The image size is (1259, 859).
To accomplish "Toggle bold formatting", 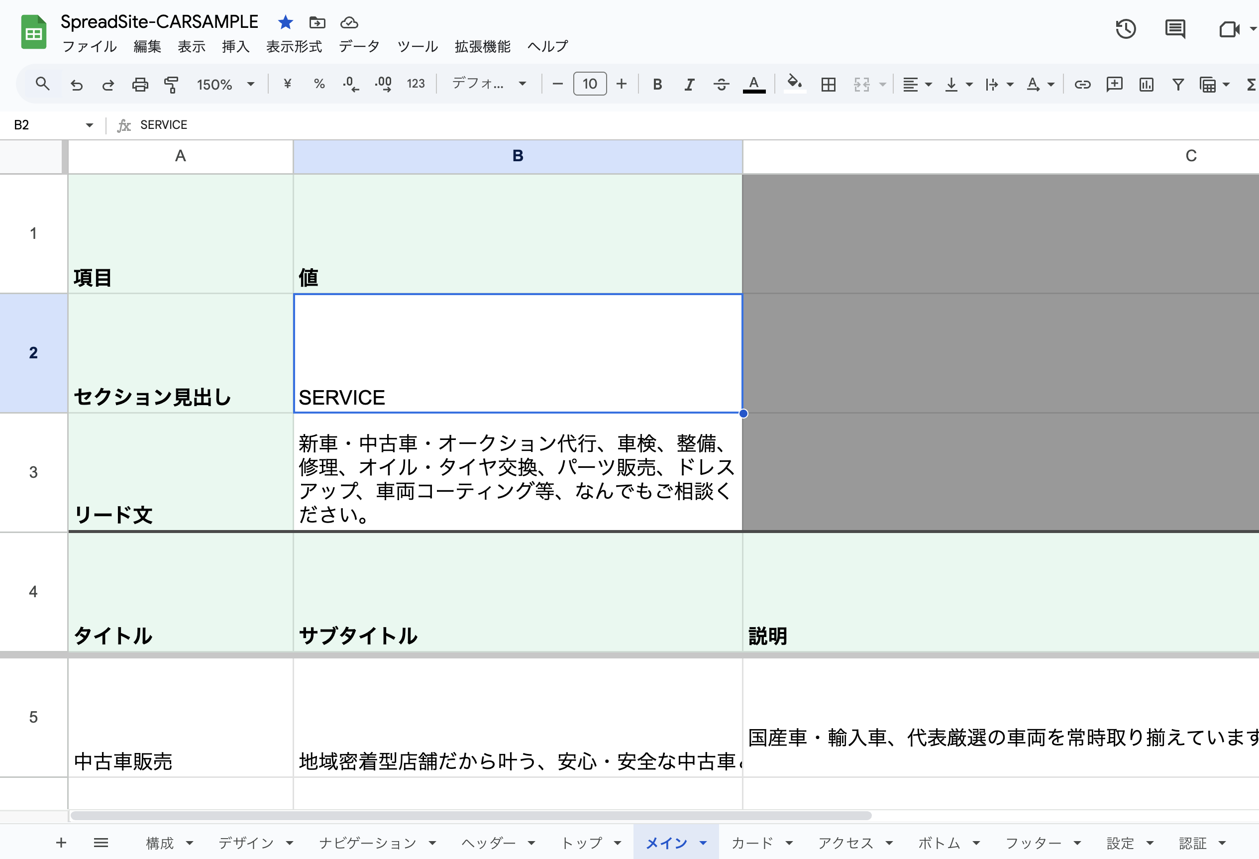I will [657, 85].
